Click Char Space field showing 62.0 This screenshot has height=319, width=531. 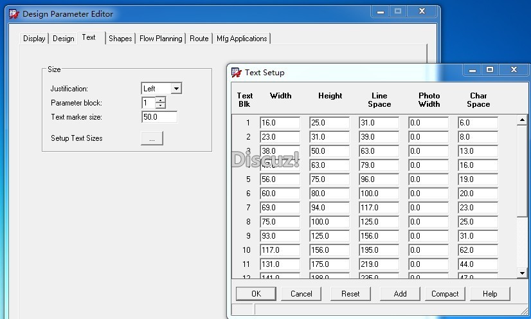(478, 250)
